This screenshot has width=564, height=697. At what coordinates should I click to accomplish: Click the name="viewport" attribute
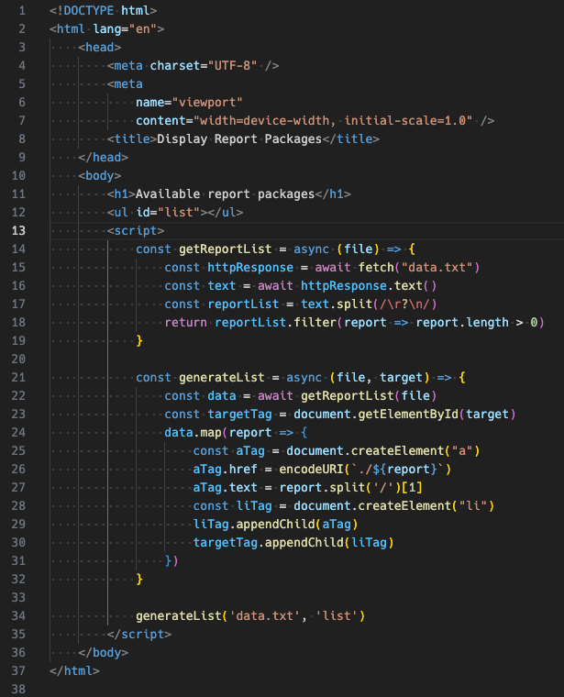tap(189, 102)
